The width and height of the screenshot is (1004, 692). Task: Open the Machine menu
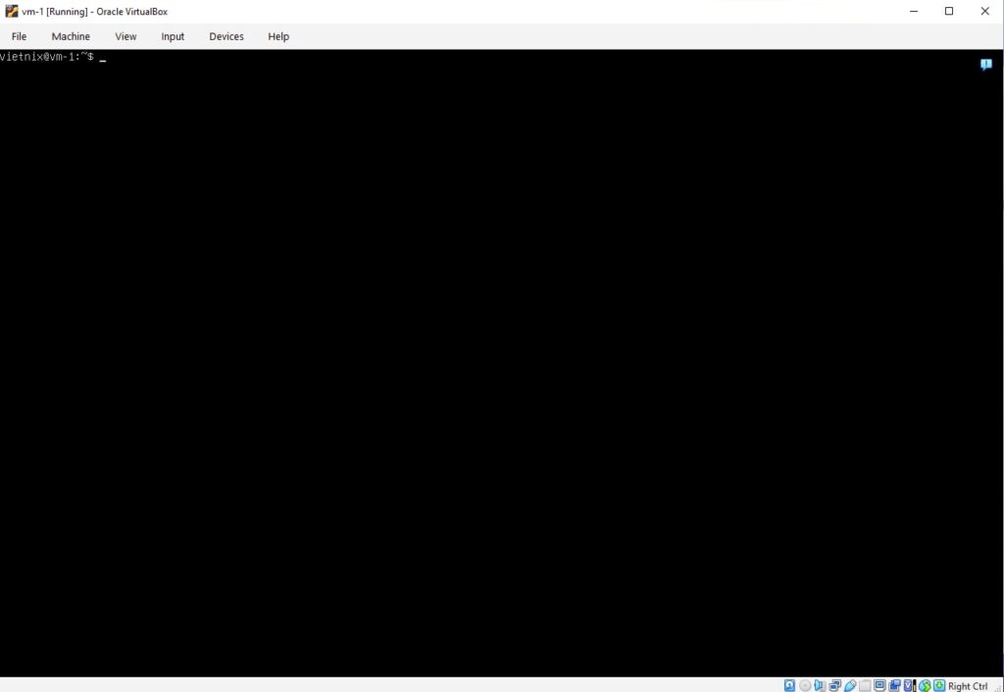coord(71,36)
